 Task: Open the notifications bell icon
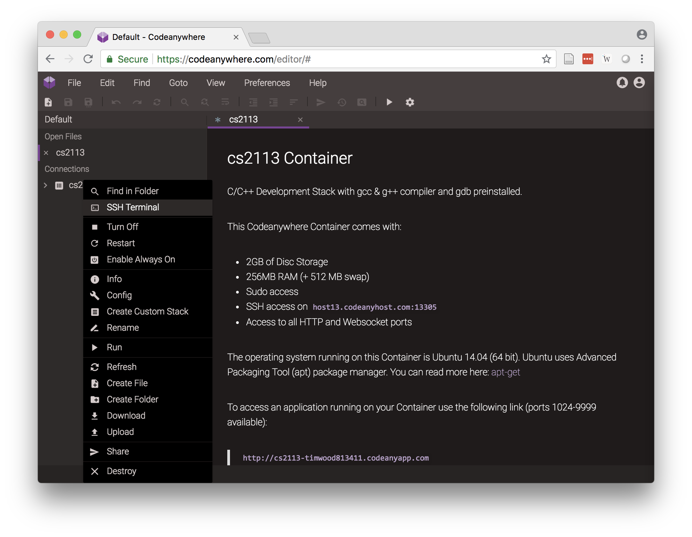click(x=622, y=83)
